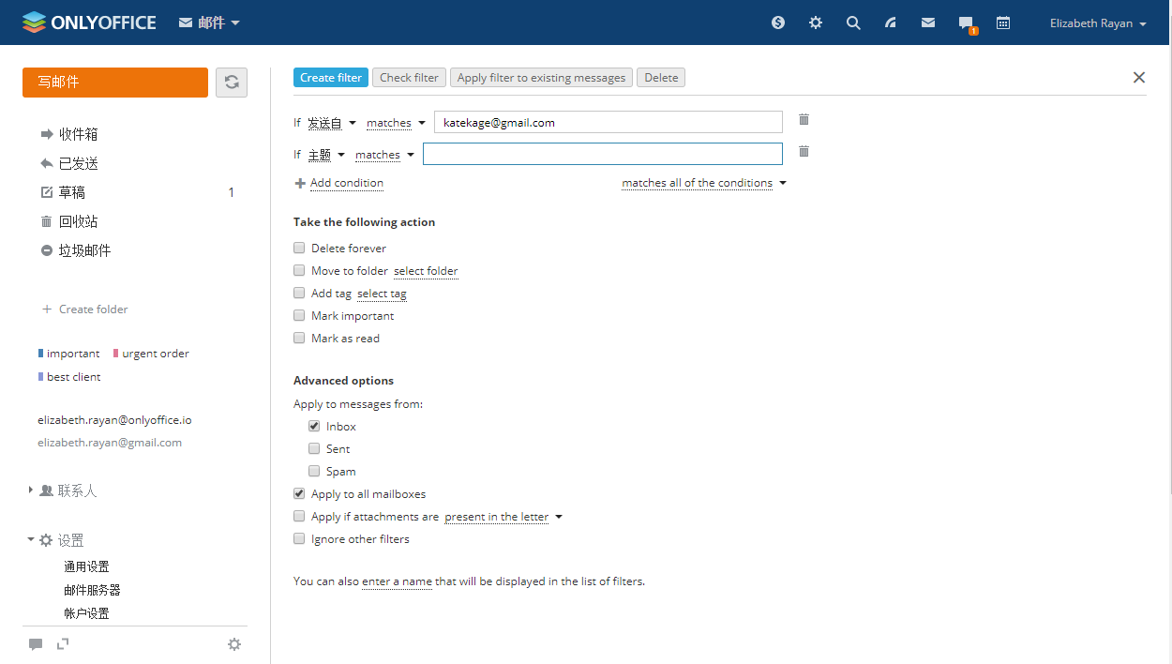This screenshot has width=1172, height=664.
Task: Open the chat talk icon in header
Action: point(966,23)
